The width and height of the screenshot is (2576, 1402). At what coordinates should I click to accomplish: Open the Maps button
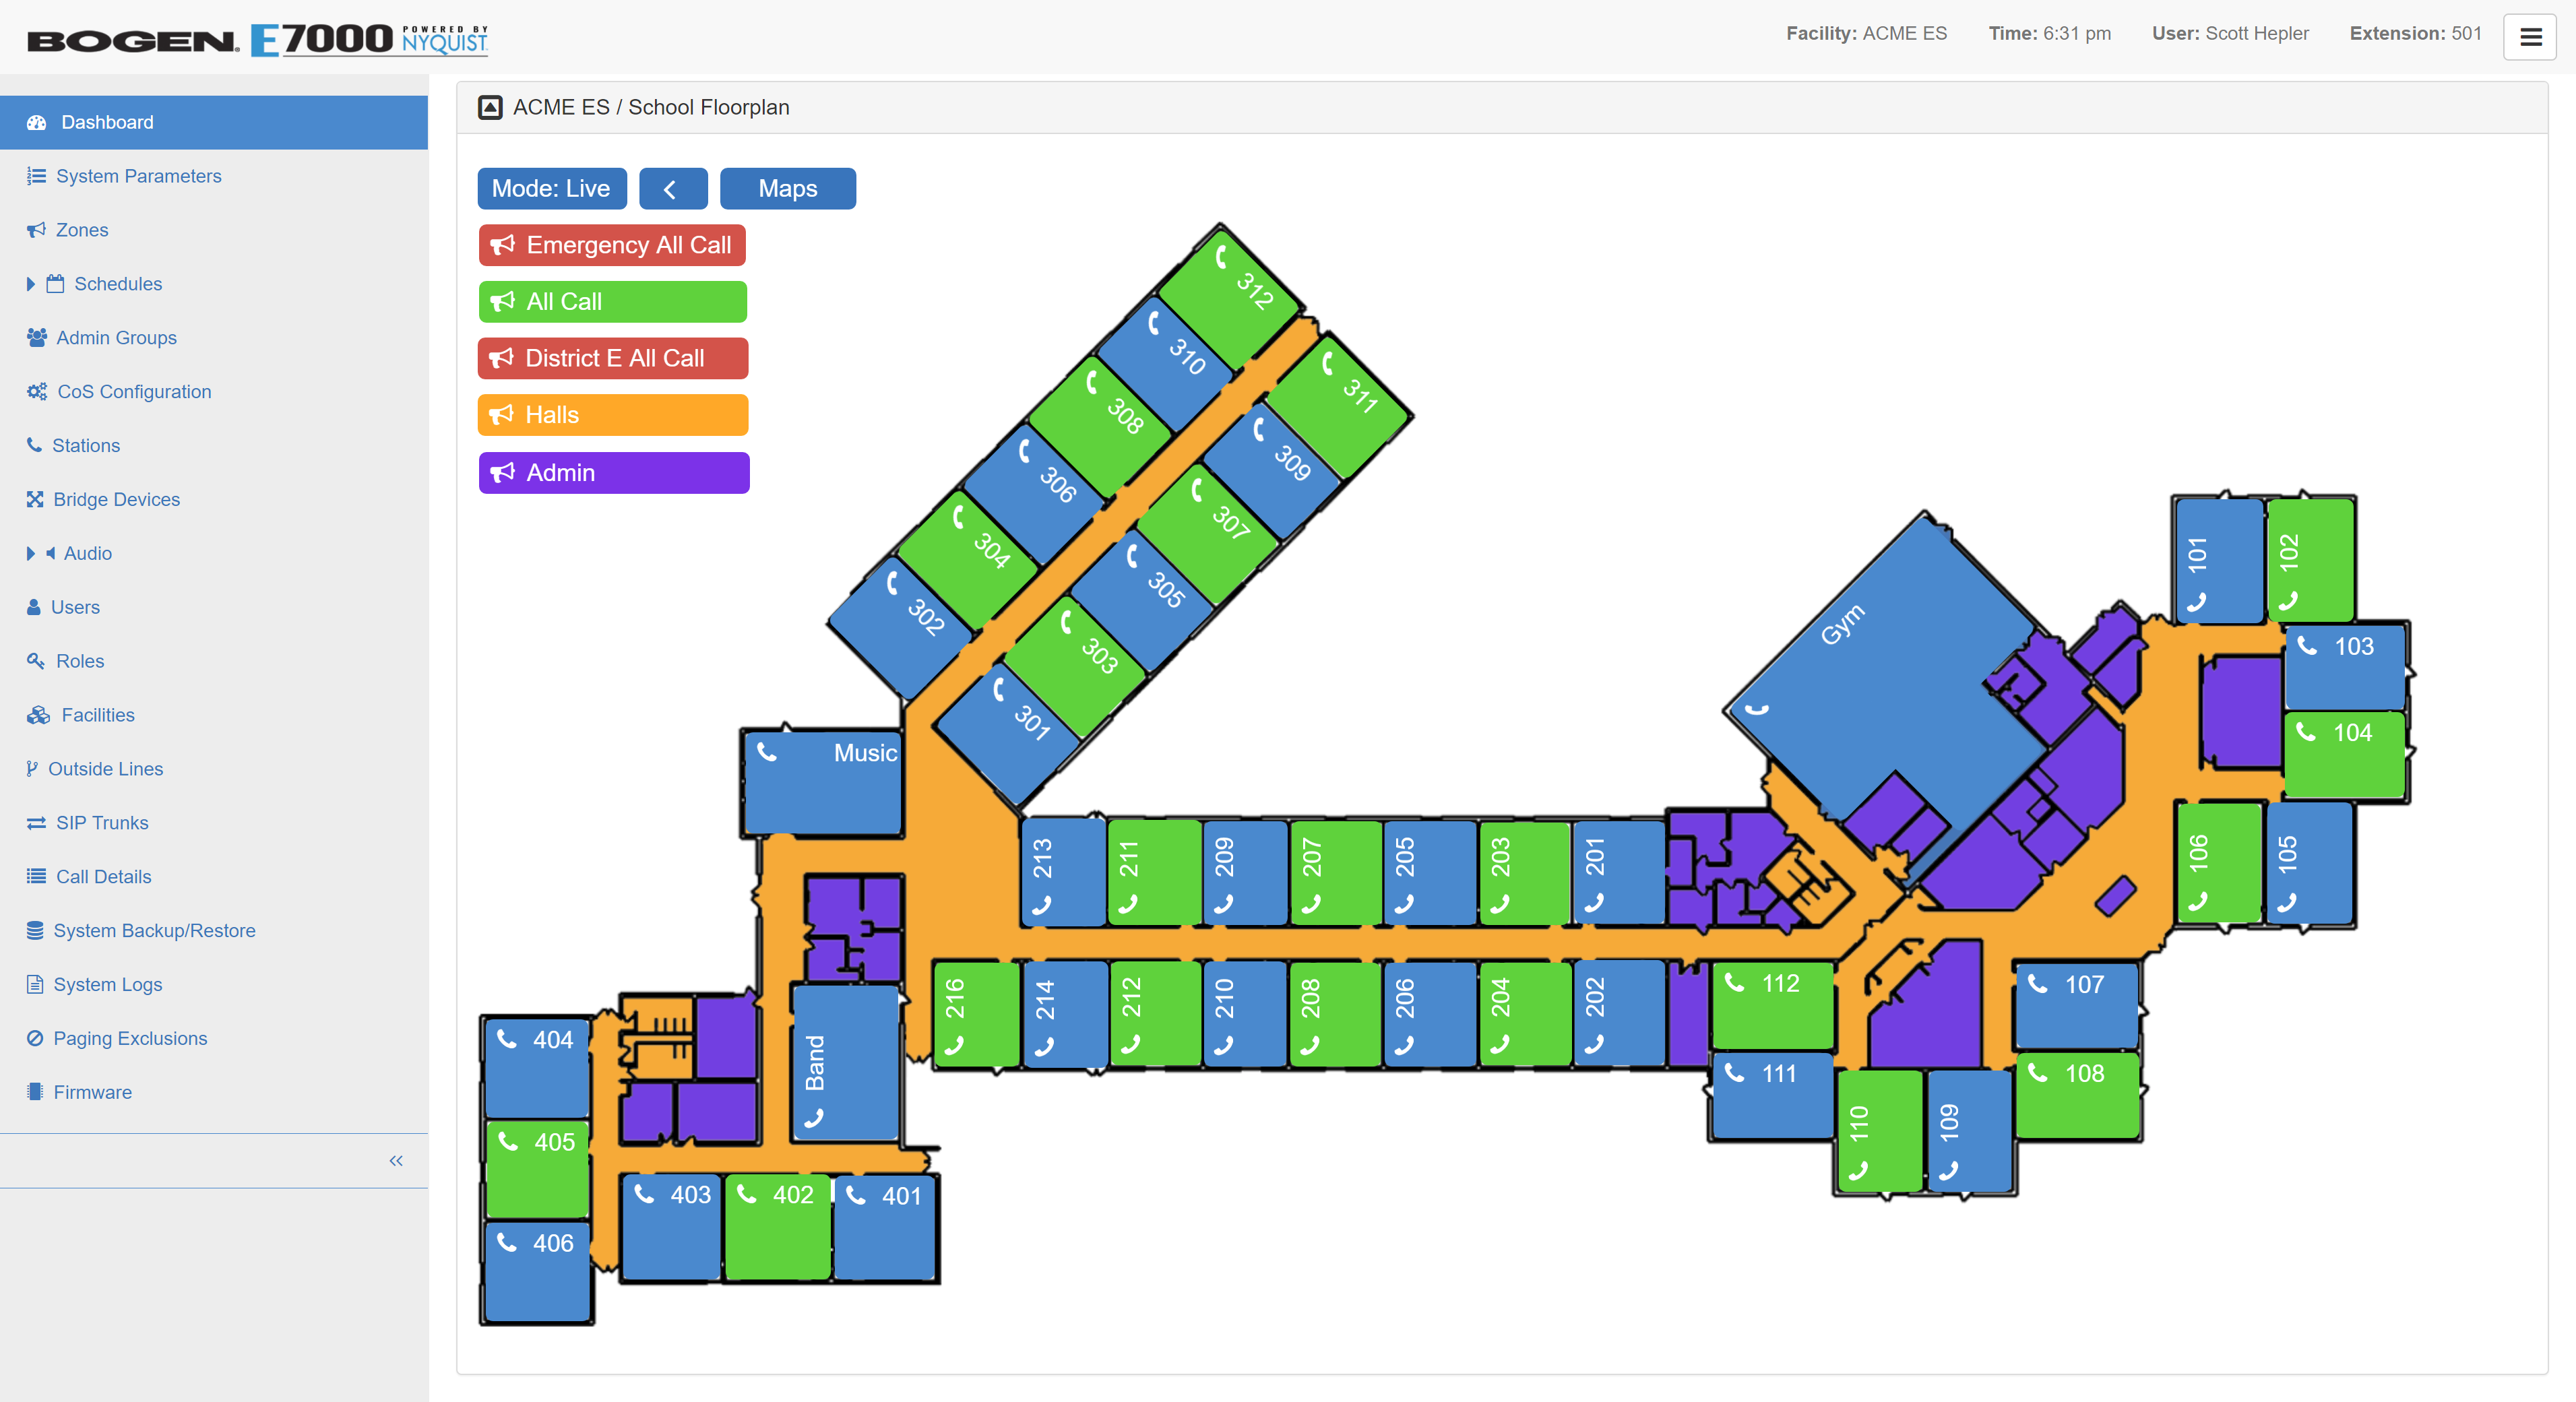coord(788,189)
